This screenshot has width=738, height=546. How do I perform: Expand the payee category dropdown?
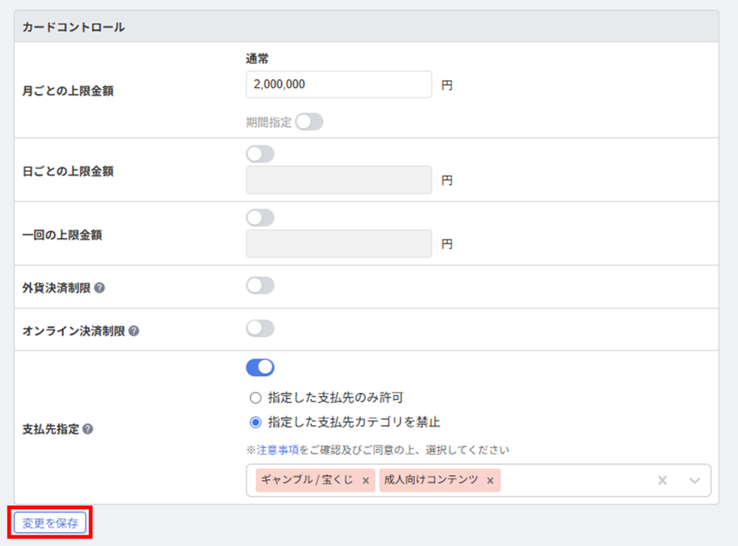pos(695,481)
